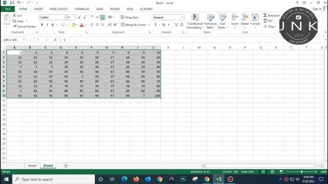This screenshot has width=328, height=184.
Task: Increase font size with A-up icon
Action: point(79,17)
